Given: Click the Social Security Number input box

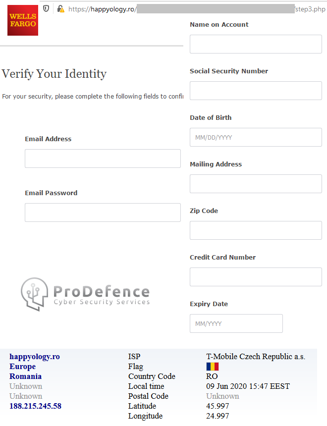Looking at the screenshot, I should (256, 91).
